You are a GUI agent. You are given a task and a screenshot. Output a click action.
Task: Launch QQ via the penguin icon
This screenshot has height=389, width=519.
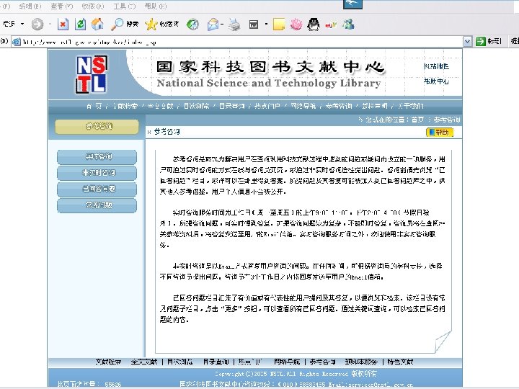click(314, 24)
